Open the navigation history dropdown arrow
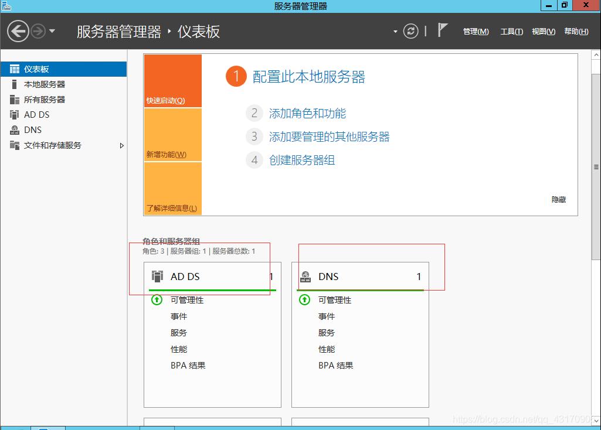 point(52,31)
